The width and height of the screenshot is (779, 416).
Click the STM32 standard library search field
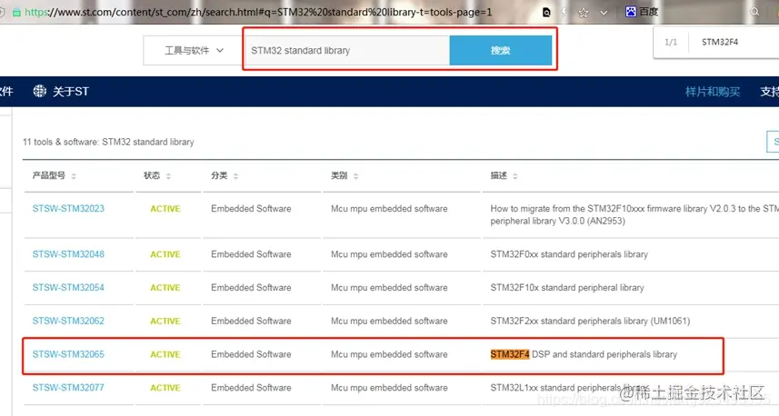click(x=347, y=50)
